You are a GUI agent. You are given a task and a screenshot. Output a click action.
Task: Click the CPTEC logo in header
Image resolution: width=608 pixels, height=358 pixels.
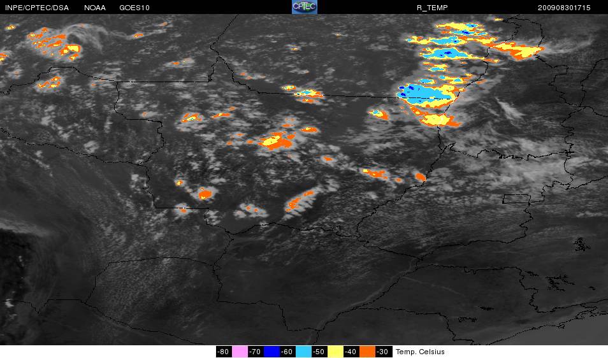pyautogui.click(x=305, y=7)
